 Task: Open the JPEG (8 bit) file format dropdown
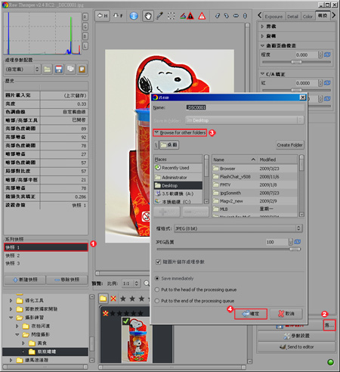coord(238,228)
